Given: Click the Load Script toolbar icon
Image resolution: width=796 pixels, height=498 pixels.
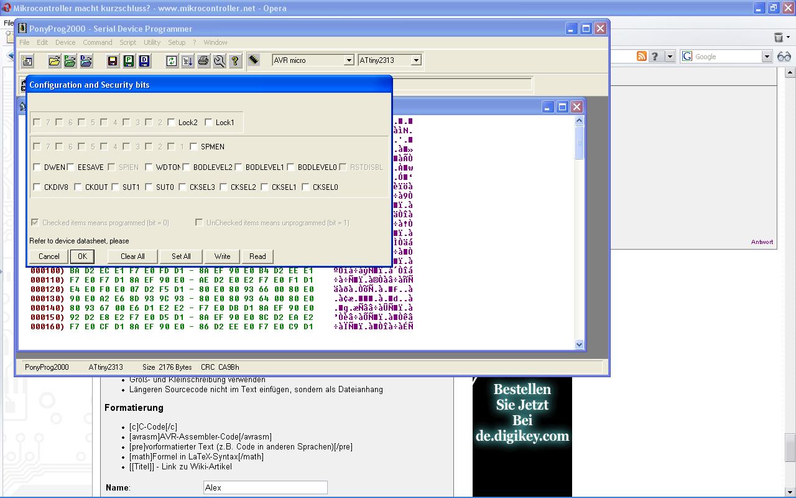Looking at the screenshot, I should (x=187, y=60).
